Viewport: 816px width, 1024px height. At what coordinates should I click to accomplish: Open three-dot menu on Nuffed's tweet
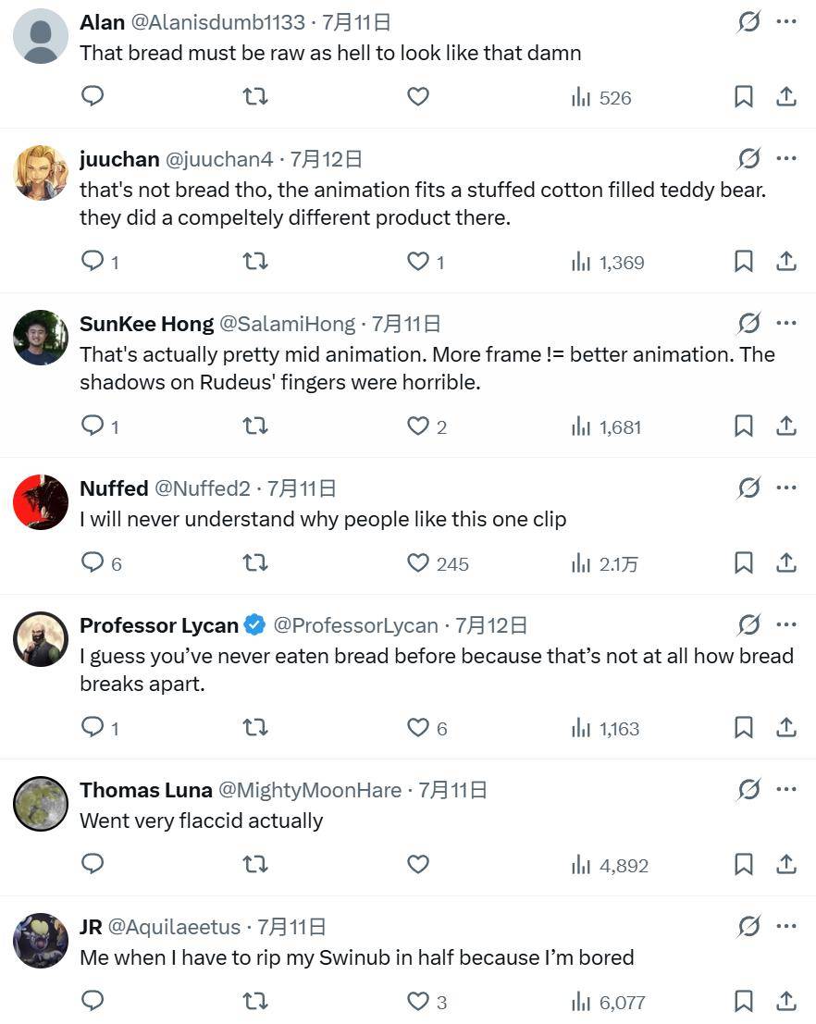coord(786,487)
